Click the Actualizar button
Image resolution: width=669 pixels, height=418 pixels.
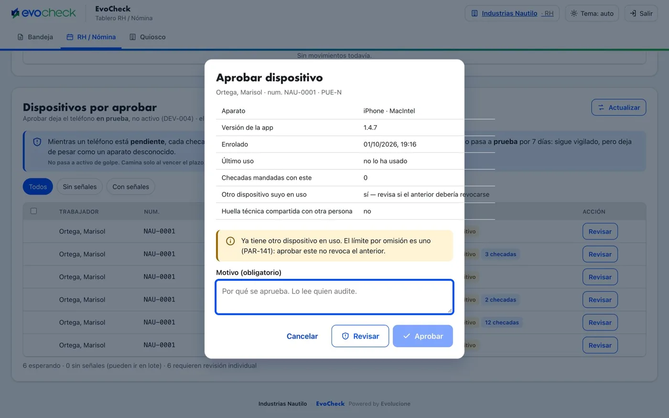pyautogui.click(x=618, y=107)
